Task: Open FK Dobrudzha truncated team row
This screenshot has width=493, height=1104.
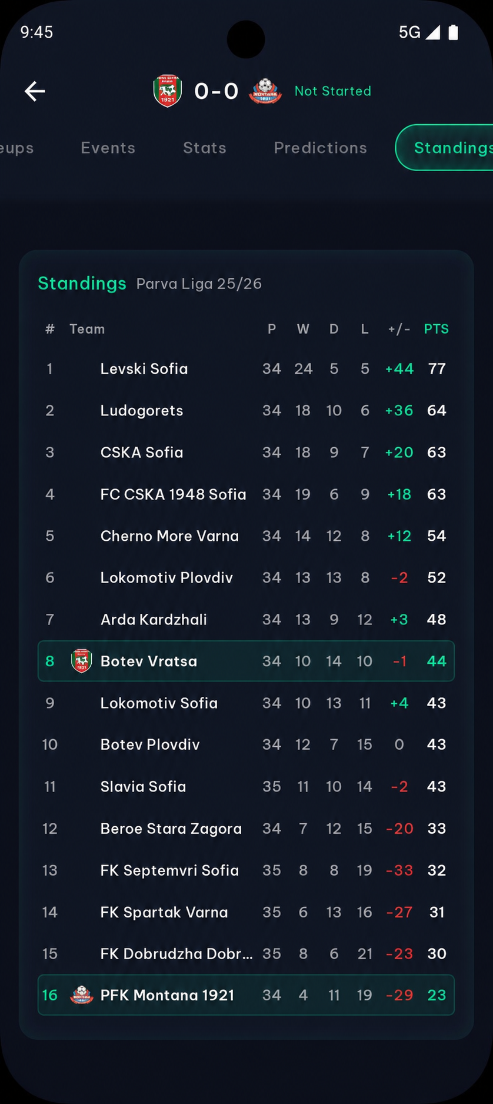Action: (x=246, y=954)
